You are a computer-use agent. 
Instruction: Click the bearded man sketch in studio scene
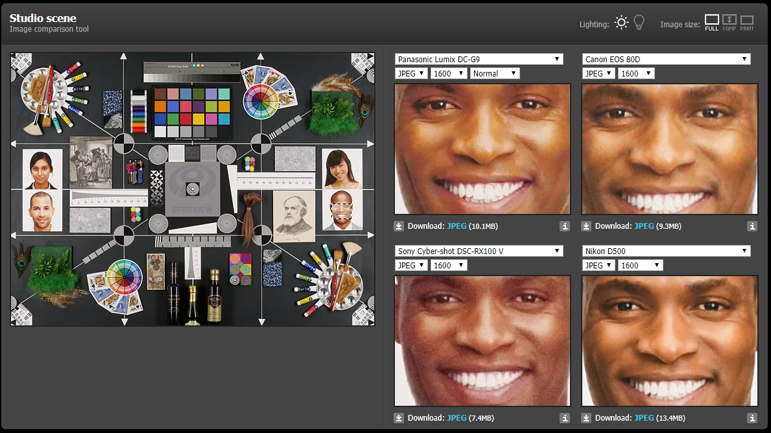point(294,216)
